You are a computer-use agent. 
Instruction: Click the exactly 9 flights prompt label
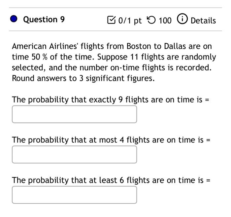(x=111, y=100)
